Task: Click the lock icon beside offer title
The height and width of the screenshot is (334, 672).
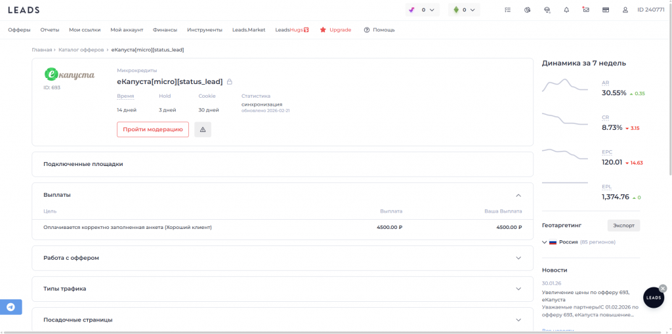Action: (229, 82)
